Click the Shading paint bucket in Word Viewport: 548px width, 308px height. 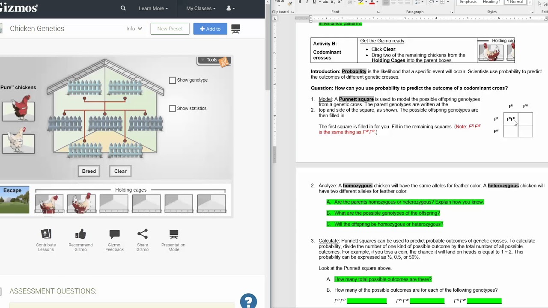coord(432,2)
